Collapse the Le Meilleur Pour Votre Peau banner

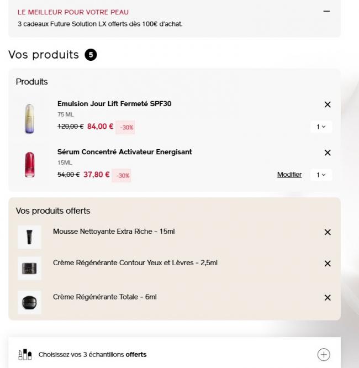[x=328, y=12]
